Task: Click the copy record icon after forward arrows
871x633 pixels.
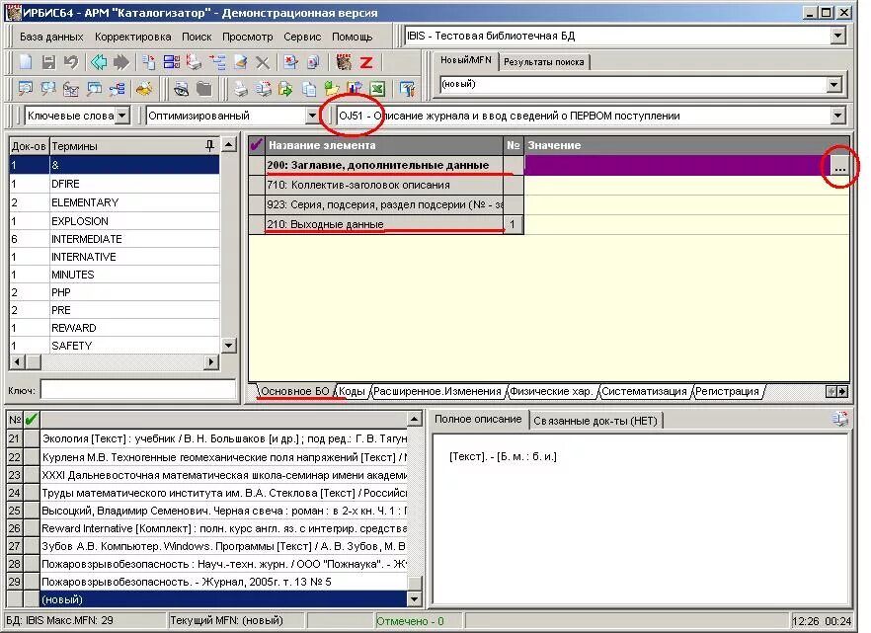Action: point(149,62)
